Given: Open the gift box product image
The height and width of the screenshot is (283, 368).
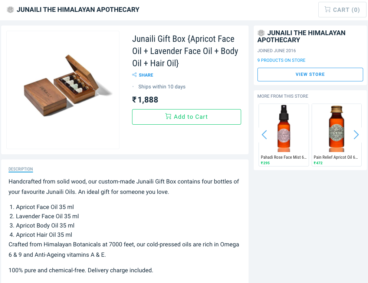Looking at the screenshot, I should pyautogui.click(x=63, y=90).
